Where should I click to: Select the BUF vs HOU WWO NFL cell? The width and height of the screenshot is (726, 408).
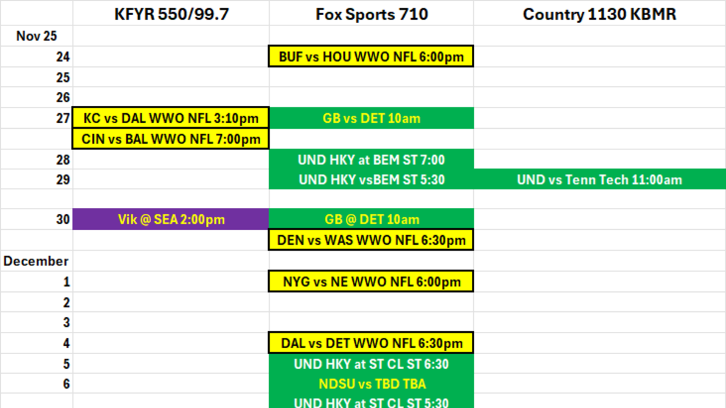click(x=371, y=57)
